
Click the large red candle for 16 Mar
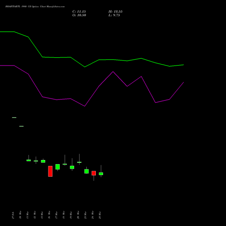[50, 171]
